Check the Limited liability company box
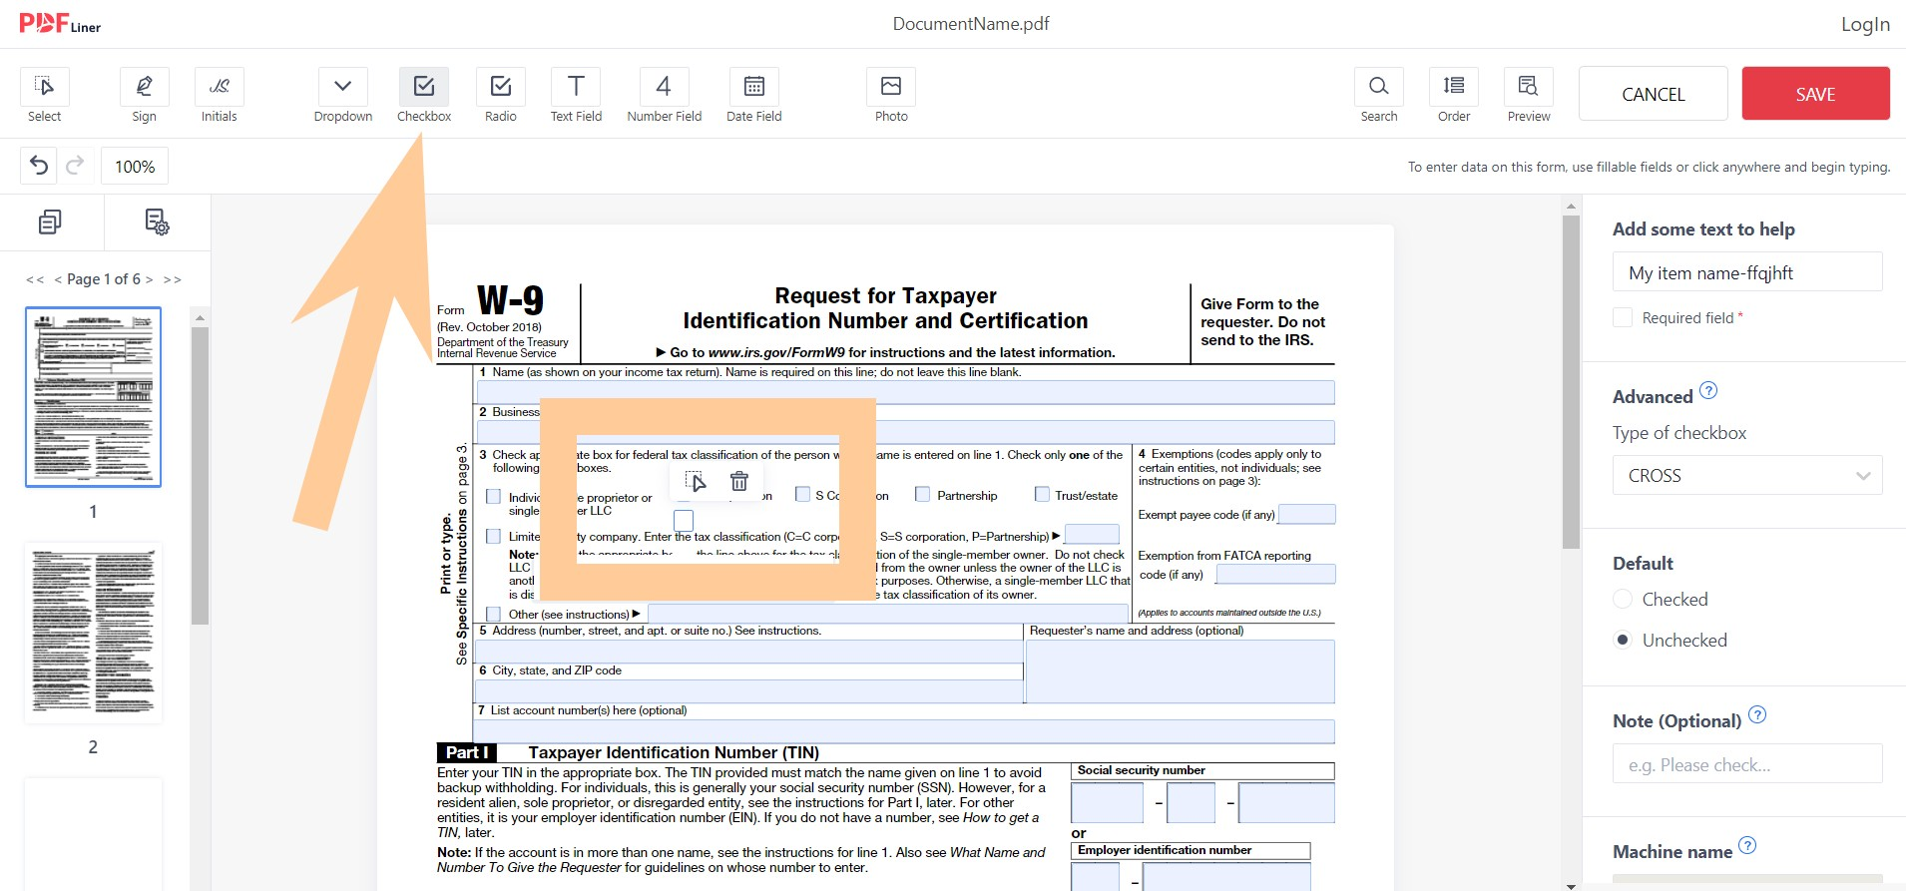 point(493,536)
